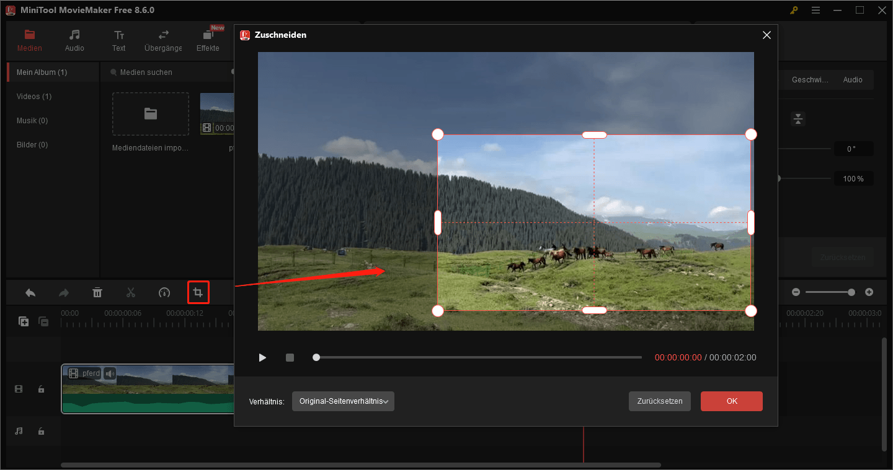893x470 pixels.
Task: Add a new track icon
Action: point(24,321)
